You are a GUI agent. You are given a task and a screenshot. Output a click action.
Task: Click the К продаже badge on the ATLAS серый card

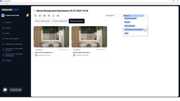[39, 50]
